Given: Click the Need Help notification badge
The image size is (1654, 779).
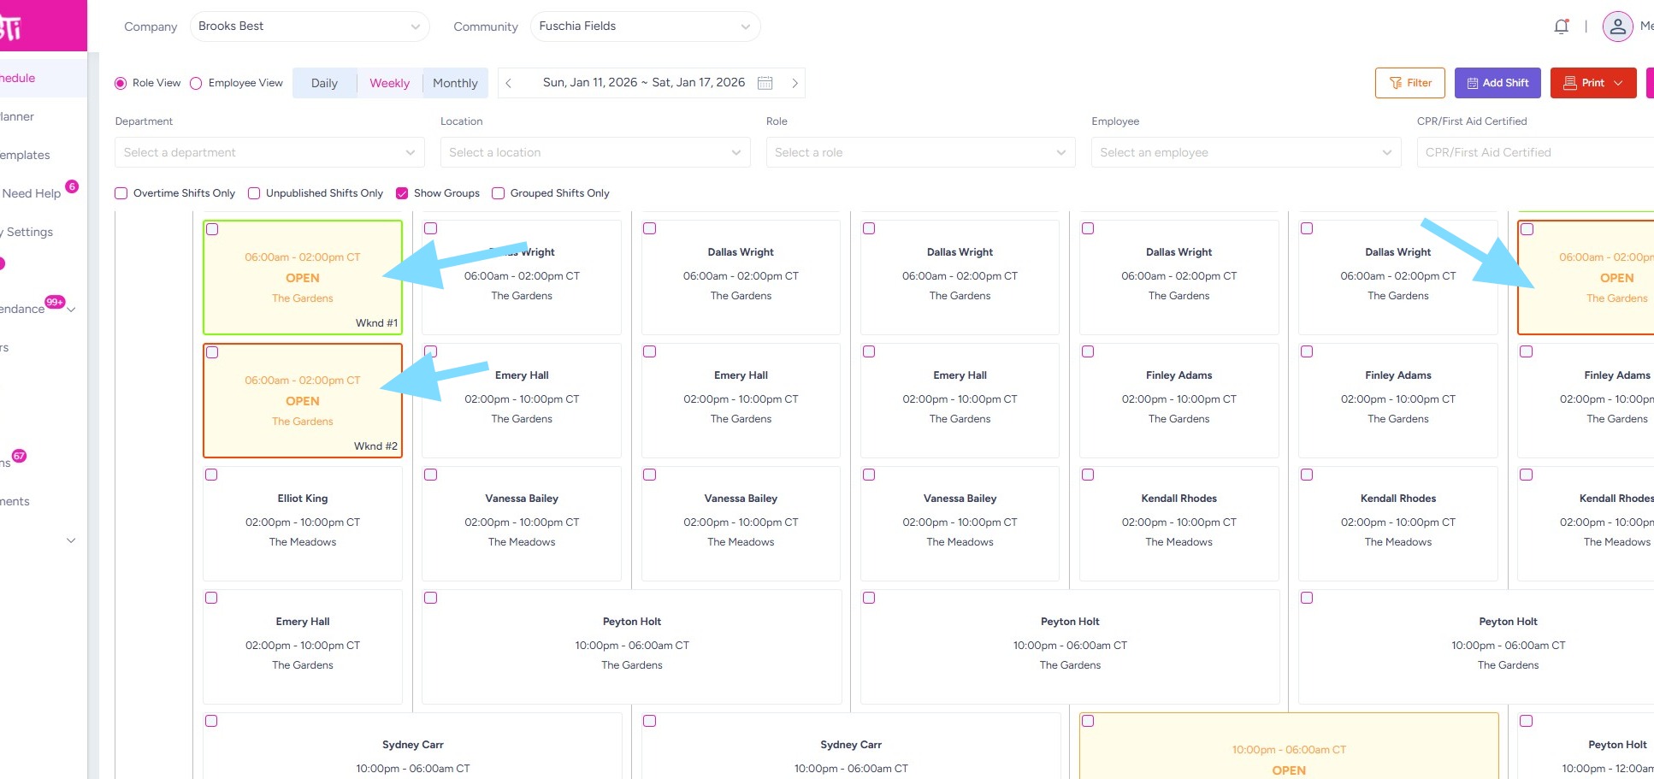Looking at the screenshot, I should pos(72,186).
